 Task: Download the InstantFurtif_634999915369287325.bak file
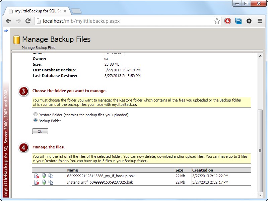click(44, 182)
